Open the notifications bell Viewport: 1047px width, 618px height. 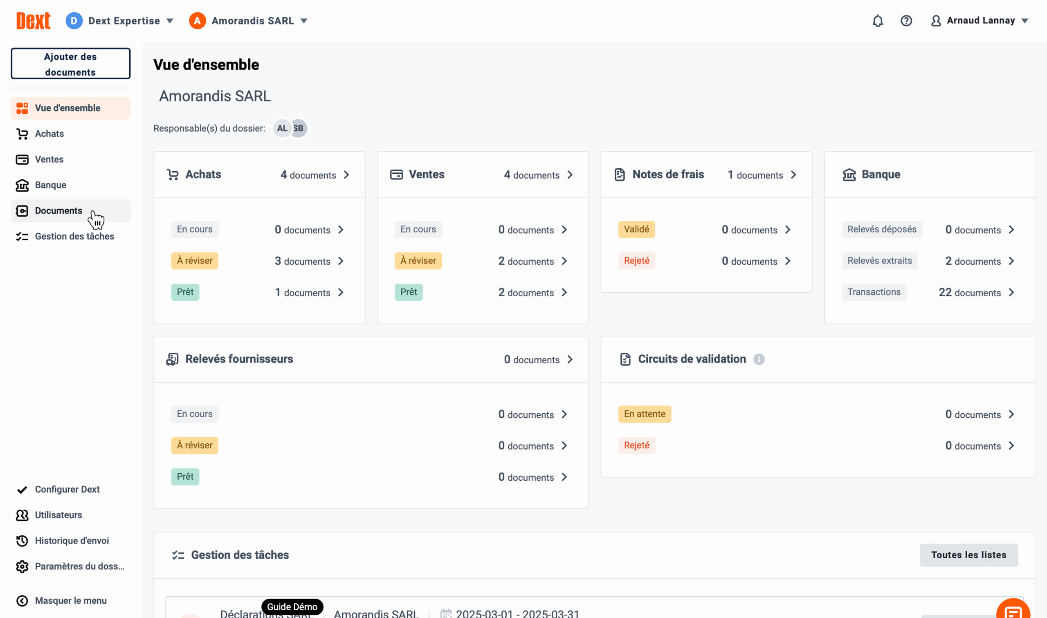(877, 21)
